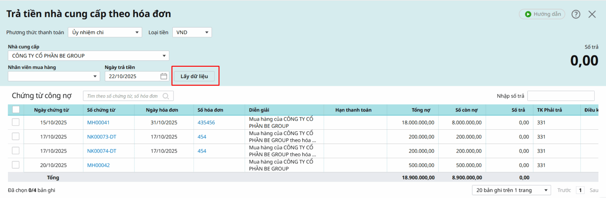
Task: Click the voucher search text box
Action: tap(122, 96)
